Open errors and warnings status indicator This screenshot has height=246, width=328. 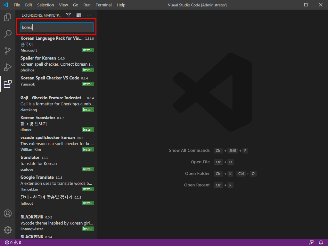[x=13, y=243]
